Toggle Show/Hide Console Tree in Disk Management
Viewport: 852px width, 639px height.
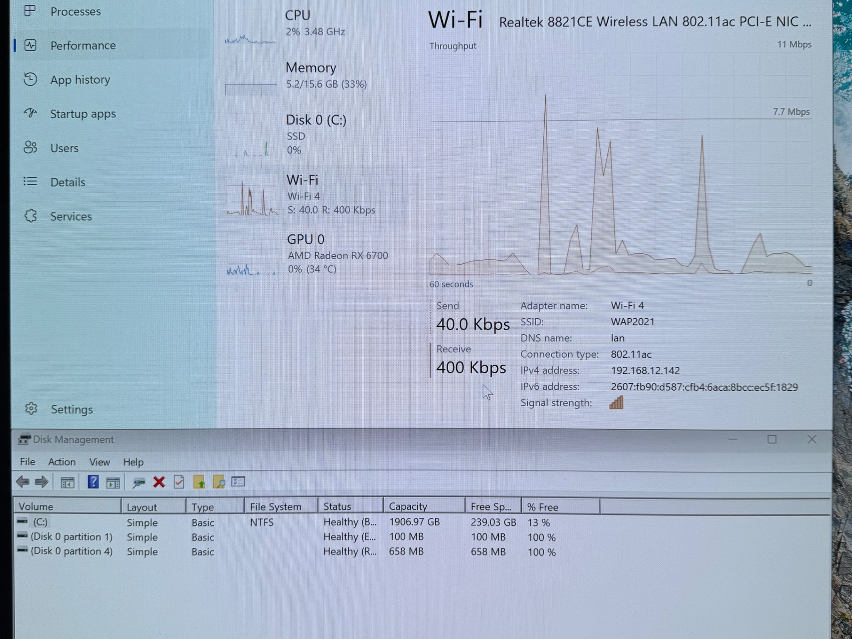coord(68,481)
